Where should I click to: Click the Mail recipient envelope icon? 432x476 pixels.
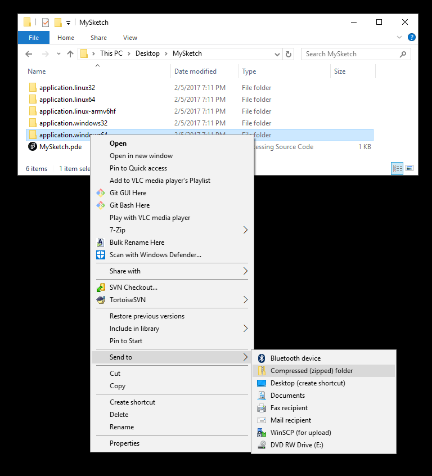click(262, 420)
